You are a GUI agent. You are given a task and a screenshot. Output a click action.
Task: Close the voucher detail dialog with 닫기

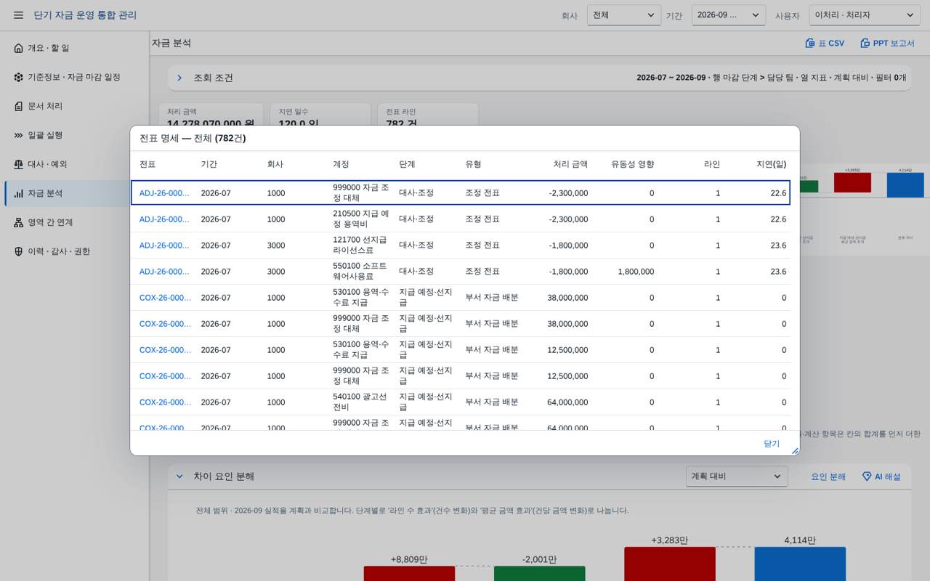pyautogui.click(x=772, y=444)
